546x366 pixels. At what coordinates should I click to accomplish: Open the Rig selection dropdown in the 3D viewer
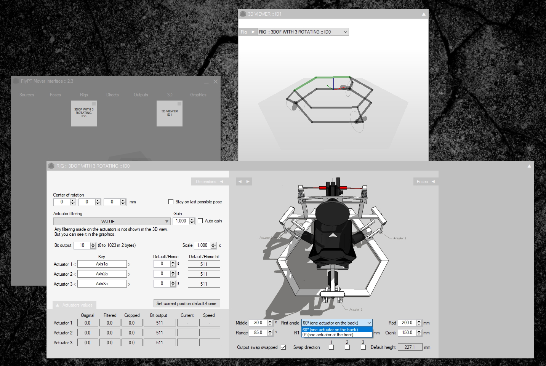click(303, 32)
